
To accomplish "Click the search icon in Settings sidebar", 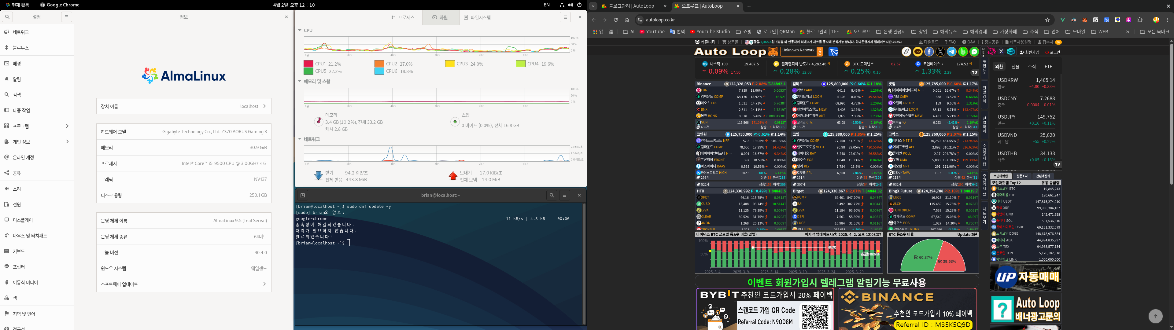I will pyautogui.click(x=7, y=17).
